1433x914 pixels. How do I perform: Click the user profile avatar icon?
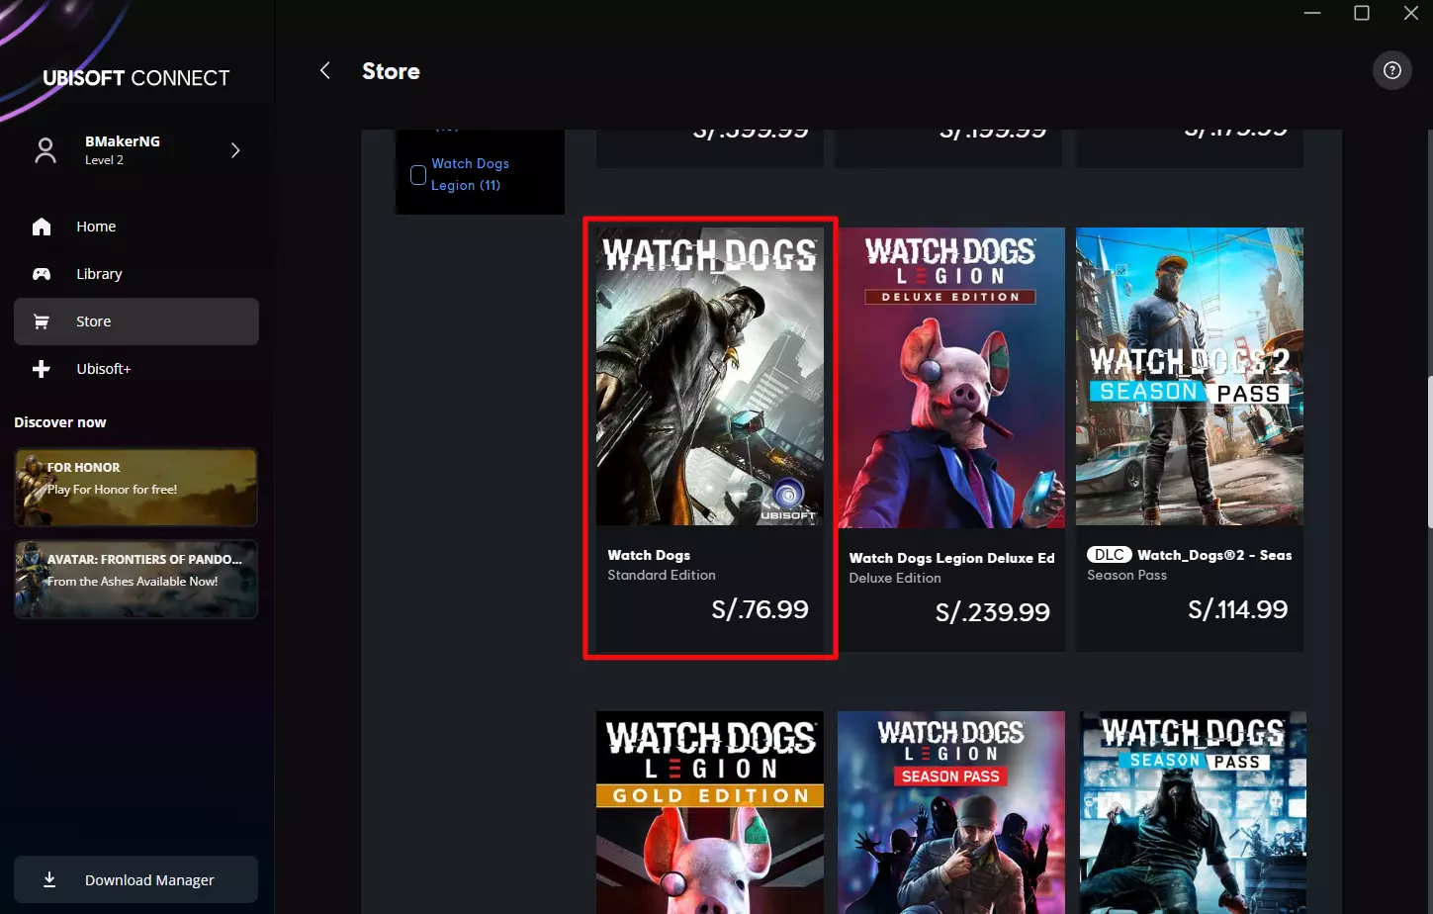tap(45, 150)
